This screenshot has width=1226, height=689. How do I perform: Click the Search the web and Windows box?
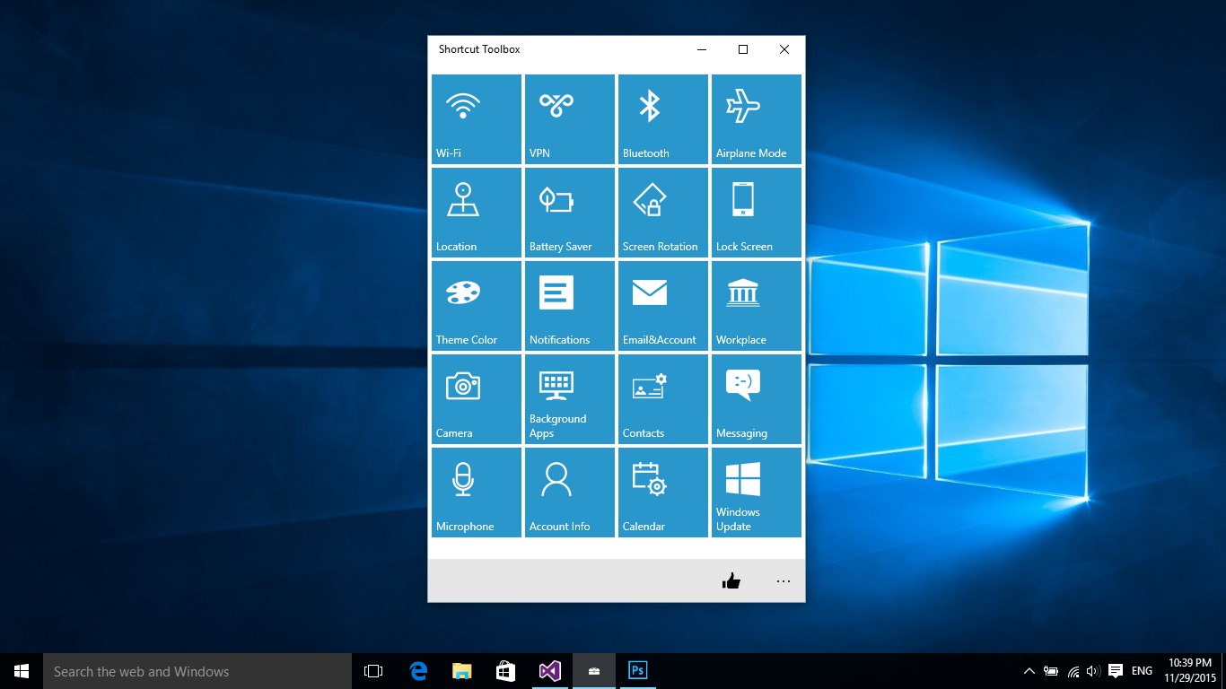[197, 671]
